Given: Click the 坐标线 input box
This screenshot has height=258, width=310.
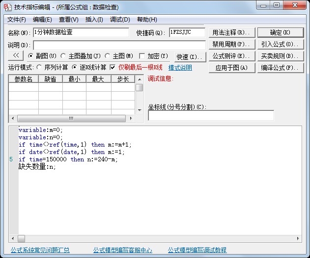Looking at the screenshot, I should (211, 116).
